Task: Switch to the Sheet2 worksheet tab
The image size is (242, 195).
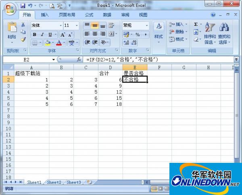Action: click(54, 183)
